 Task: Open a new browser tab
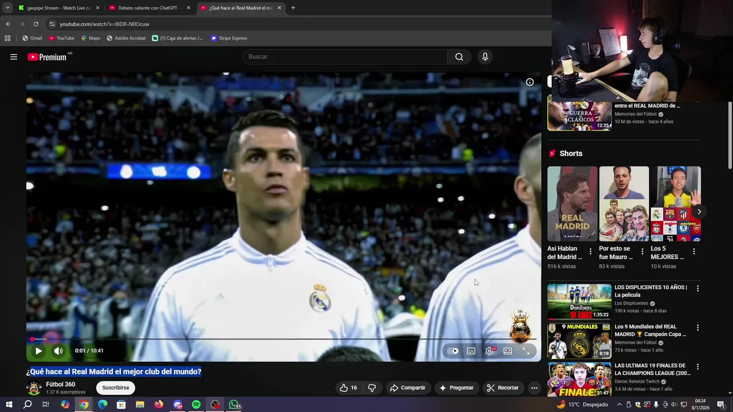click(293, 8)
